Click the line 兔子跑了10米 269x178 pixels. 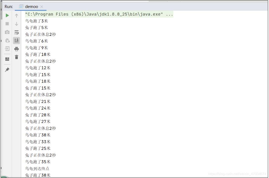point(38,55)
